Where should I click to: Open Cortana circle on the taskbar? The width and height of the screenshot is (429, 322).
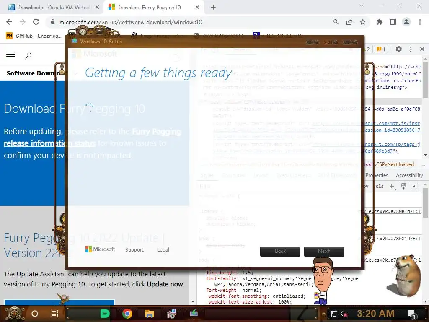[x=35, y=314]
